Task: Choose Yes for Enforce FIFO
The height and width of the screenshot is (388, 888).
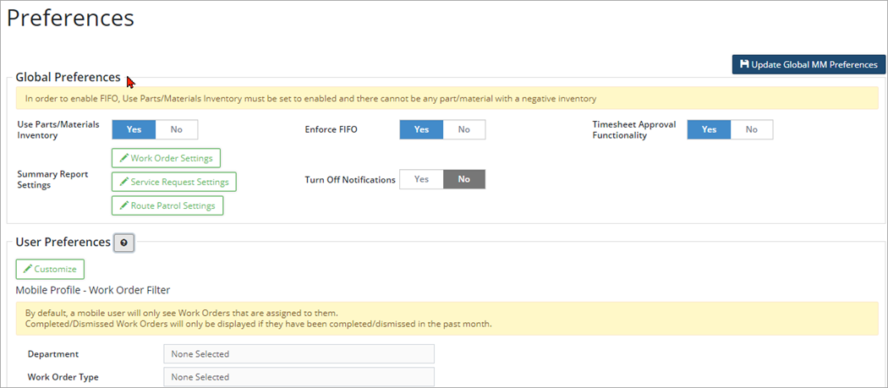Action: [421, 129]
